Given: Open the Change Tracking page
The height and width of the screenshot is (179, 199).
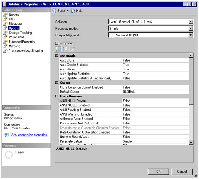Looking at the screenshot, I should (x=20, y=33).
